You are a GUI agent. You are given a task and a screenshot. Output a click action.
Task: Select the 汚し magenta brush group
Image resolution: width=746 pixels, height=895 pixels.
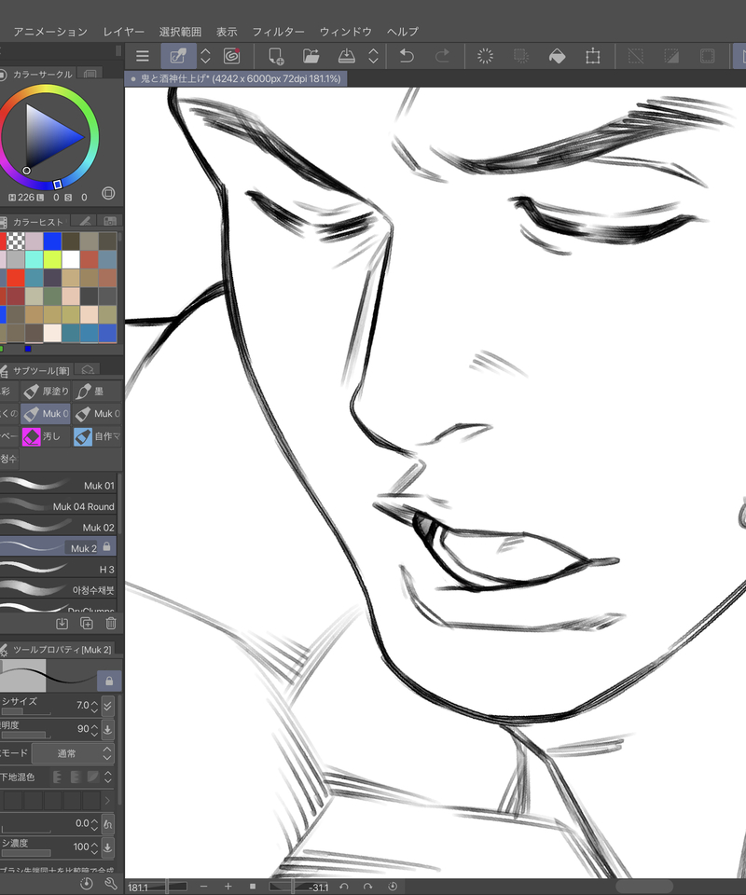coord(47,436)
